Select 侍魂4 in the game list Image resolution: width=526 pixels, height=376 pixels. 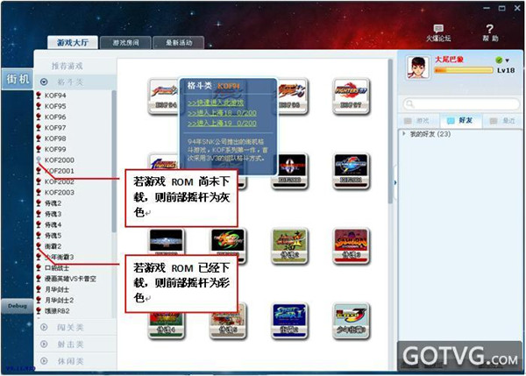click(x=53, y=224)
